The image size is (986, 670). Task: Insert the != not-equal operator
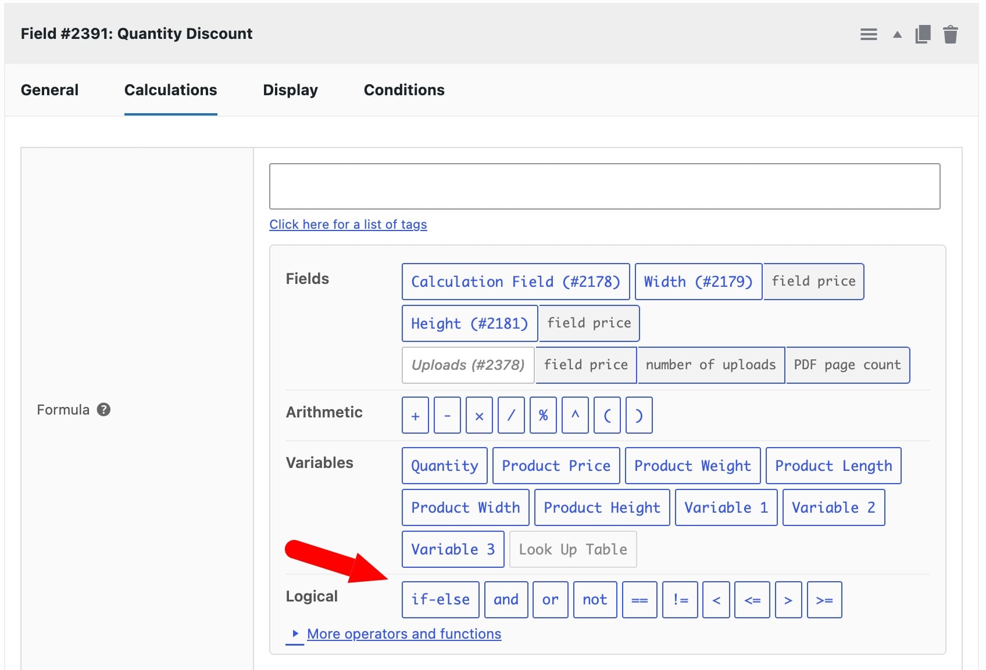coord(681,600)
